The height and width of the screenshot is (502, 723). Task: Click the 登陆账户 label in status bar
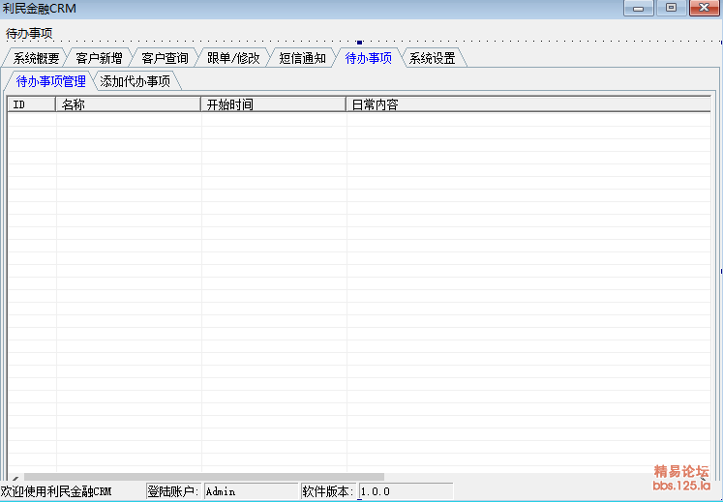(173, 491)
